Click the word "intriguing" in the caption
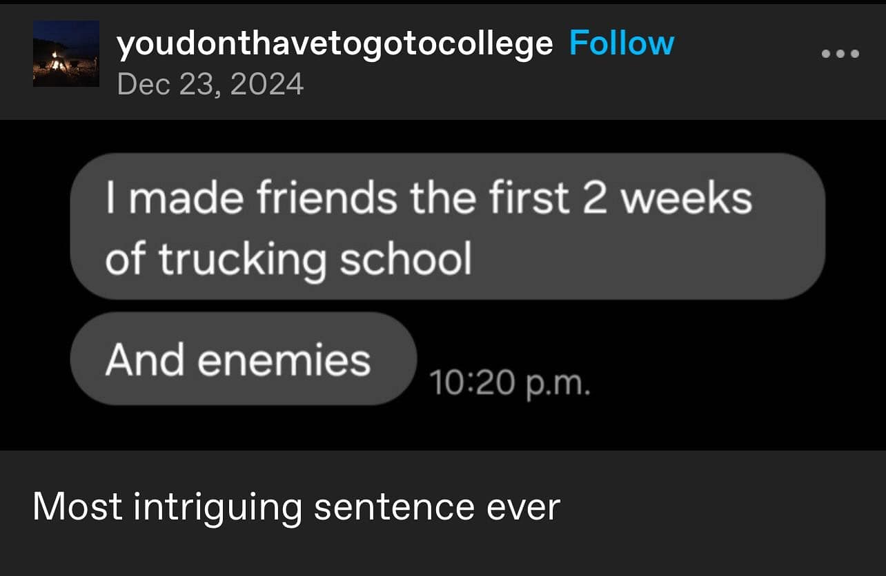The image size is (886, 576). (218, 508)
